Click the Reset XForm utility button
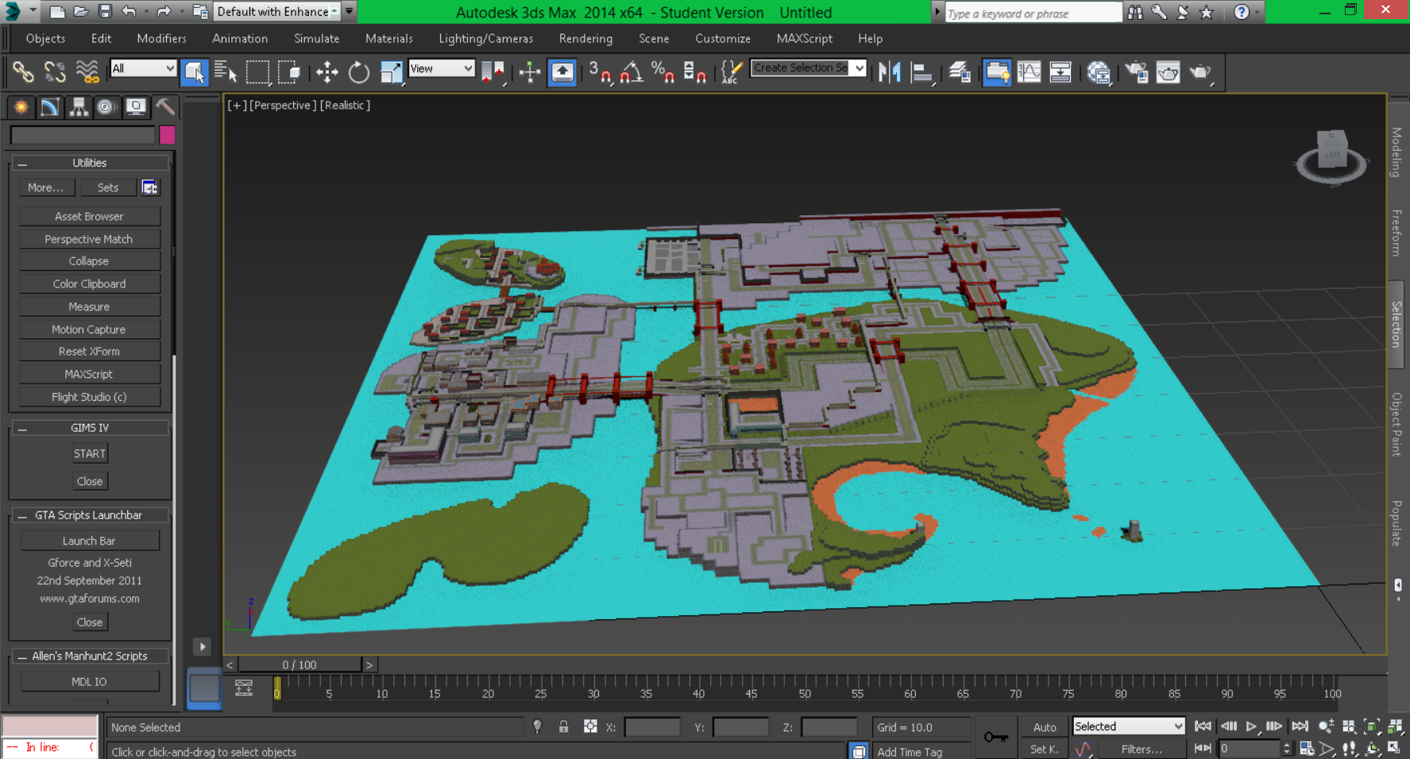Image resolution: width=1410 pixels, height=759 pixels. [90, 352]
